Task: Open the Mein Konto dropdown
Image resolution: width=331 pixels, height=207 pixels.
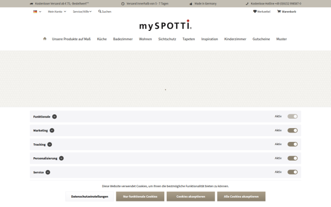Action: [x=57, y=12]
